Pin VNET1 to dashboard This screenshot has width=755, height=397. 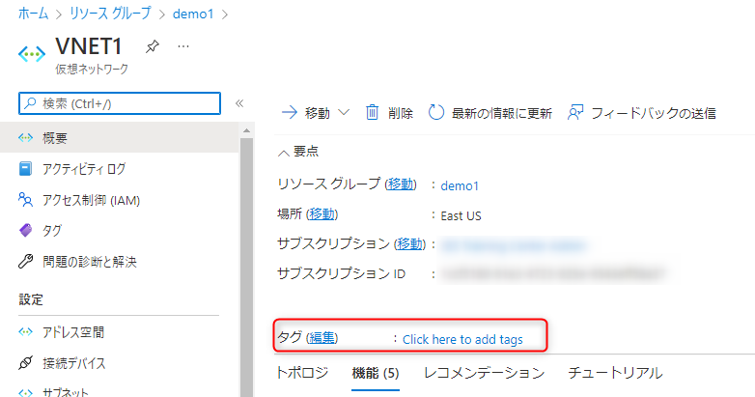[x=153, y=46]
